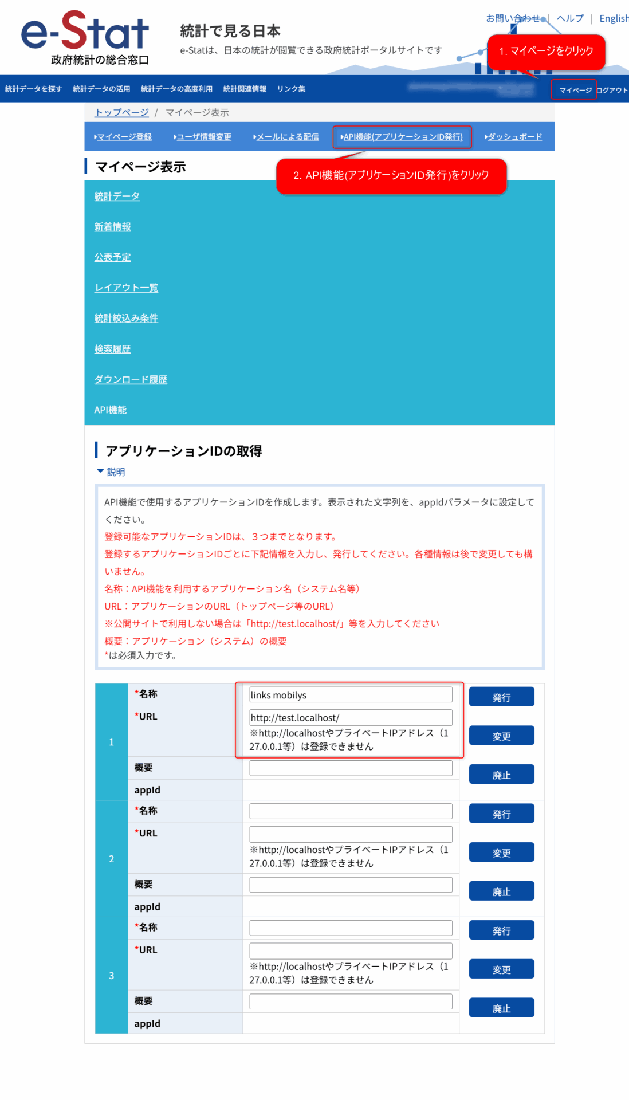
Task: Open 統計関連情報 menu
Action: pos(245,89)
